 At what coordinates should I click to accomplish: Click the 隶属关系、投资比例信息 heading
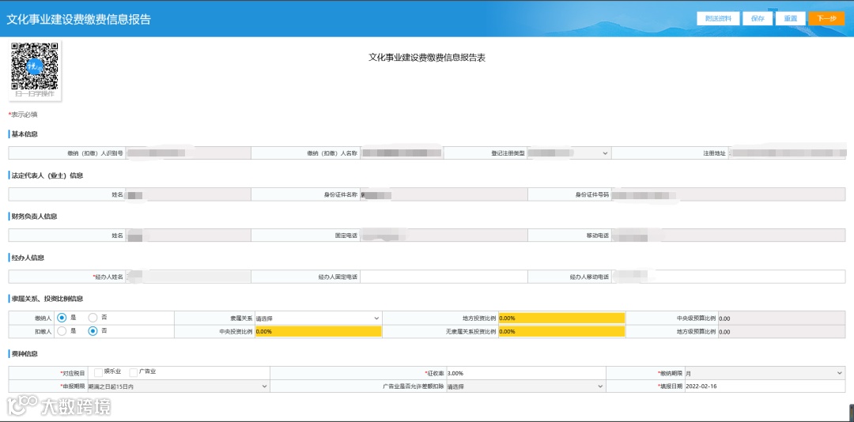47,299
